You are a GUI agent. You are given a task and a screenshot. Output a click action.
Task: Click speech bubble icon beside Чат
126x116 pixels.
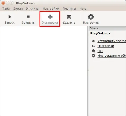93,51
